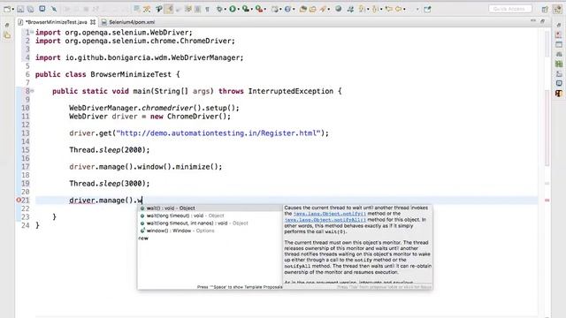The height and width of the screenshot is (318, 566).
Task: Select the Java perspective button
Action: pos(558,9)
